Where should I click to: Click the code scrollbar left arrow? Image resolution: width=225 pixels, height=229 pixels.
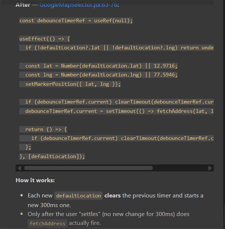coord(19,168)
